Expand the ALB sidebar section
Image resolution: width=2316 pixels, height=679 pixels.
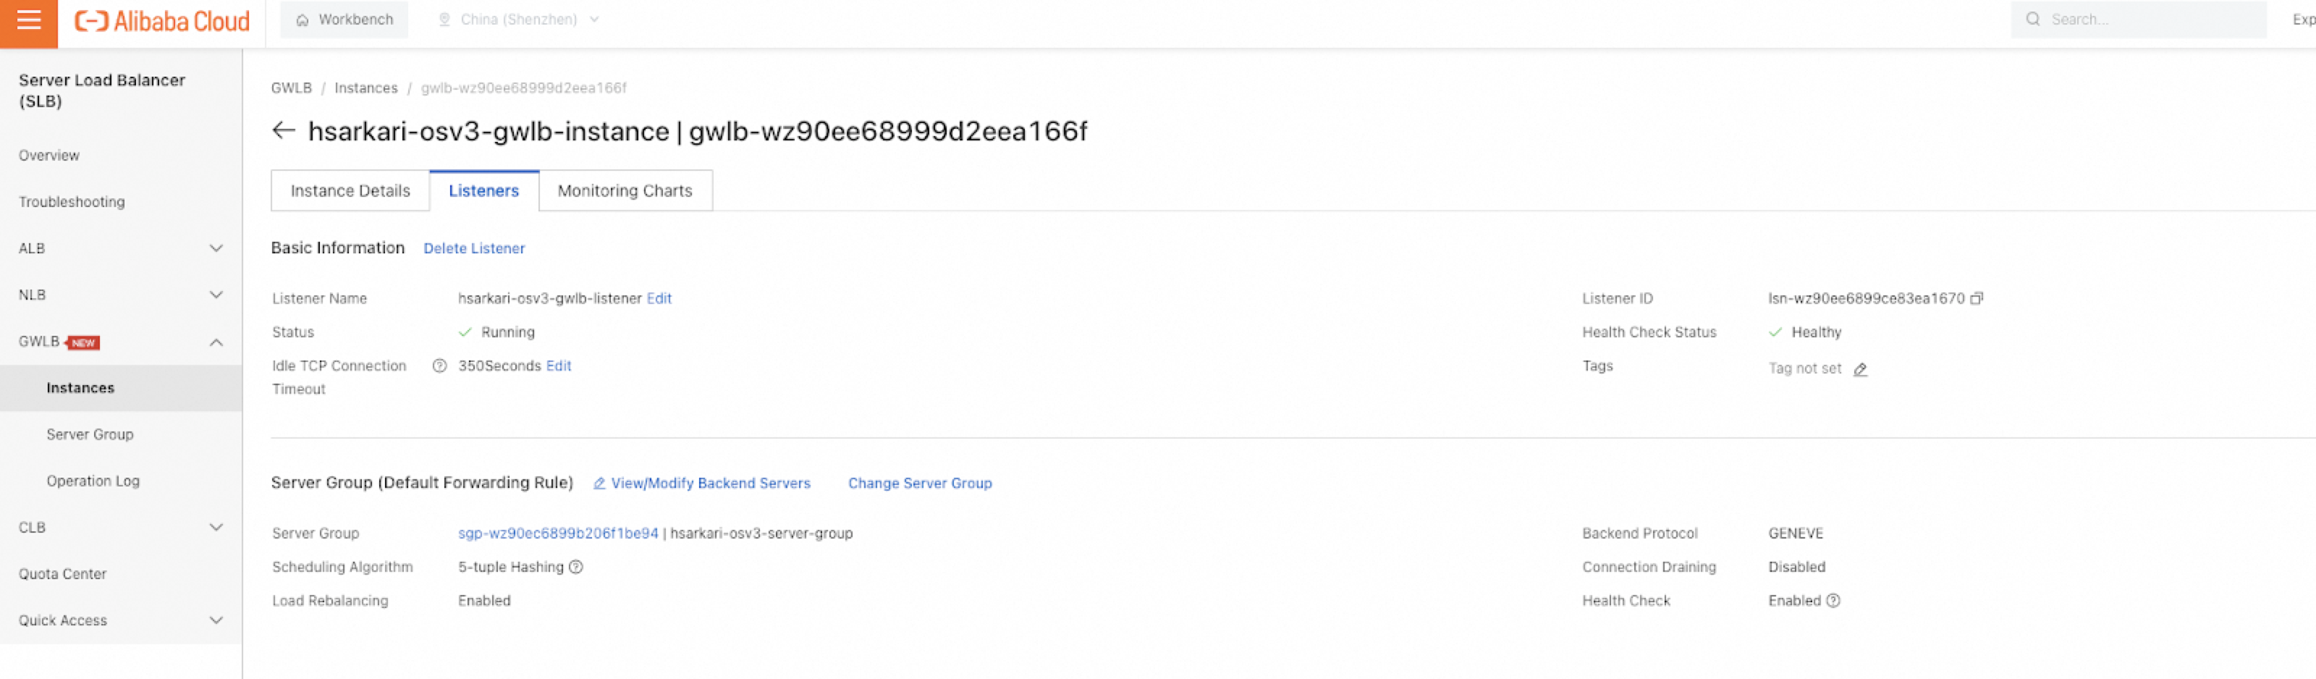[x=216, y=248]
